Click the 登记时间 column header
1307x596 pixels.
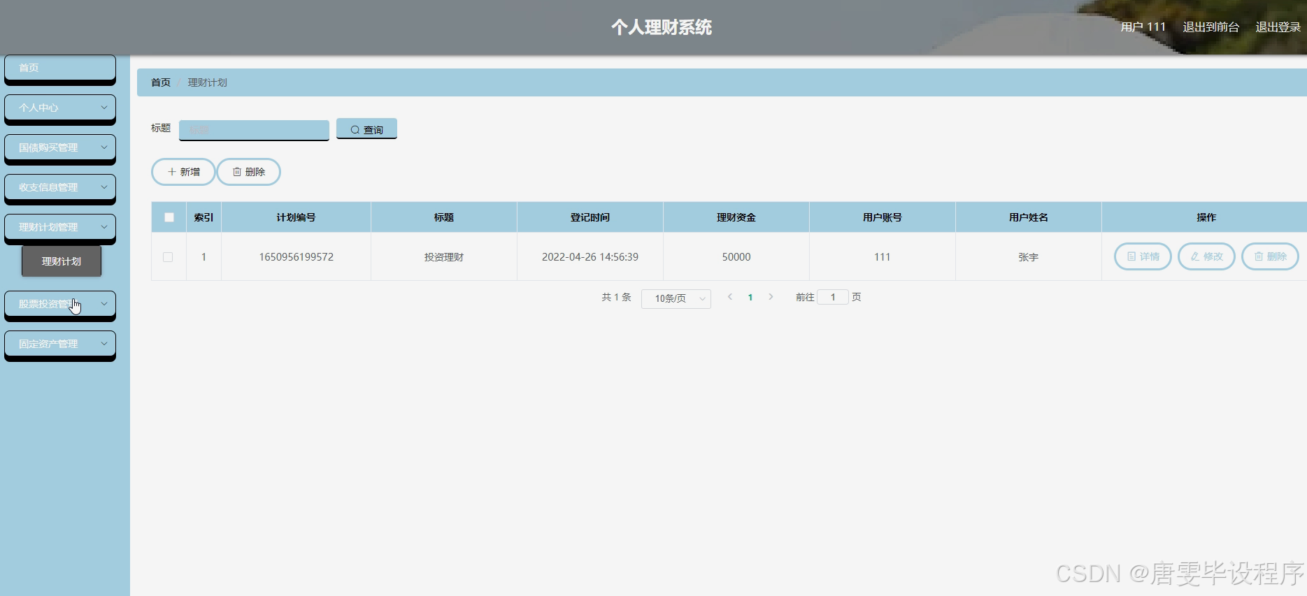point(590,217)
